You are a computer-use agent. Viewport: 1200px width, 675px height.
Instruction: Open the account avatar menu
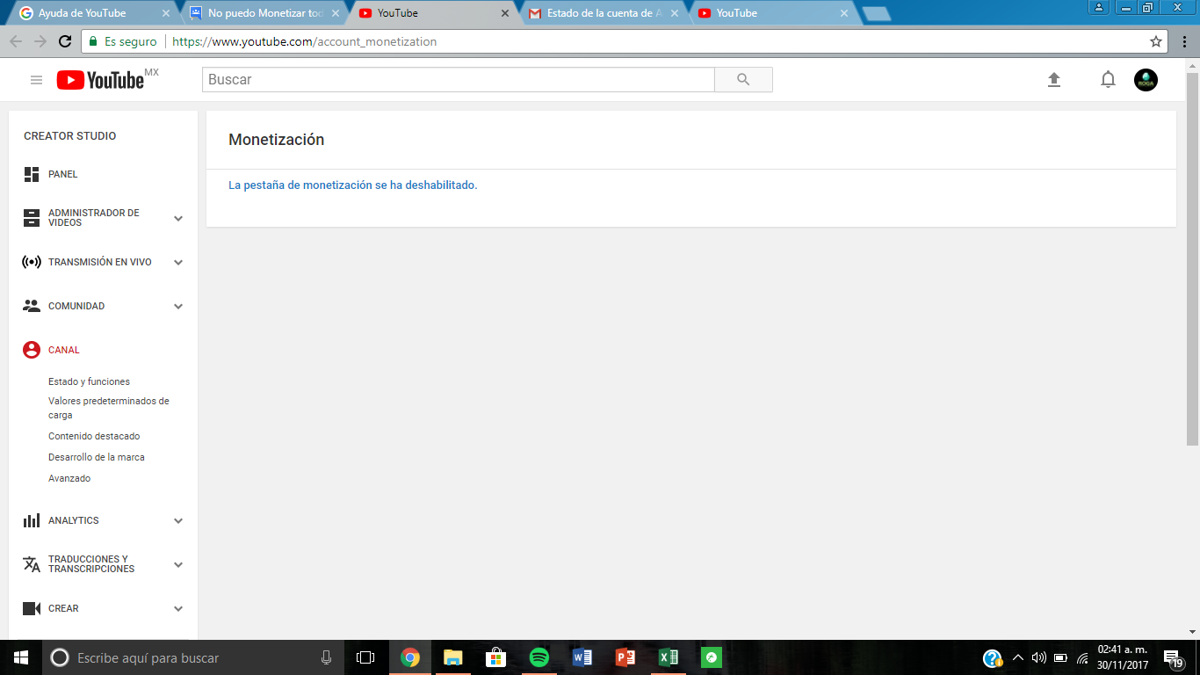(x=1146, y=80)
